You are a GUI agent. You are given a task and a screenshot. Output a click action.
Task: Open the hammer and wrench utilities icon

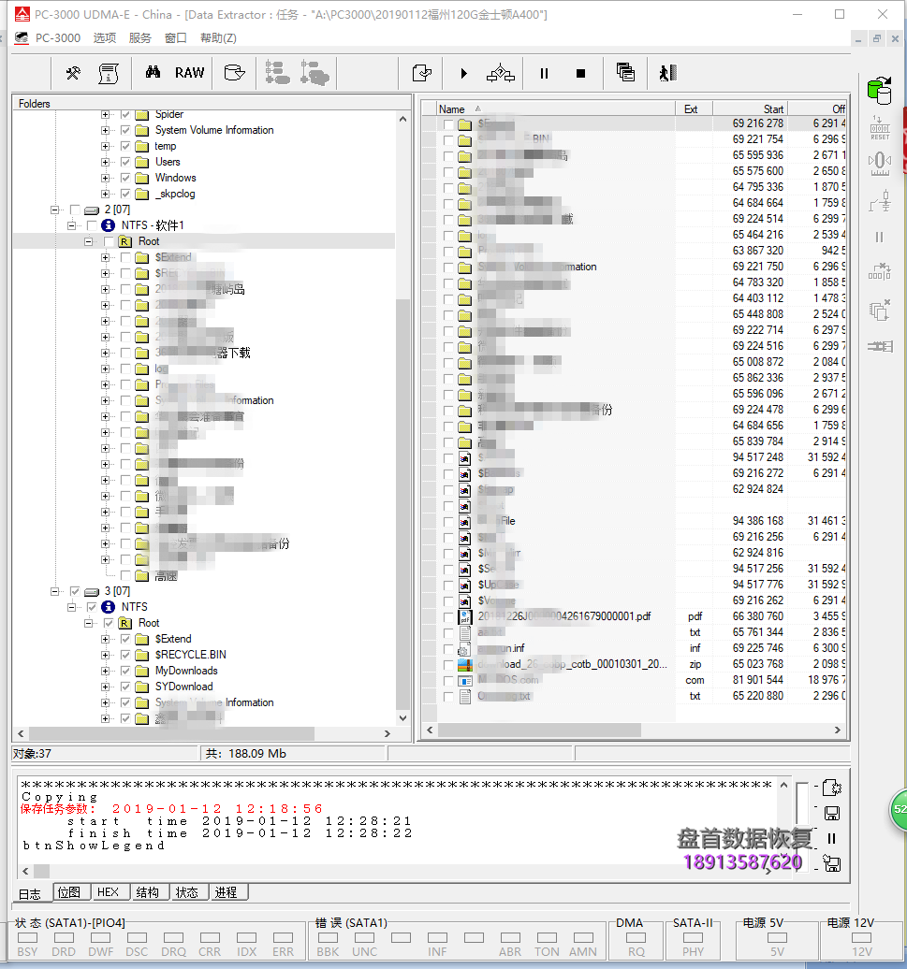(73, 73)
